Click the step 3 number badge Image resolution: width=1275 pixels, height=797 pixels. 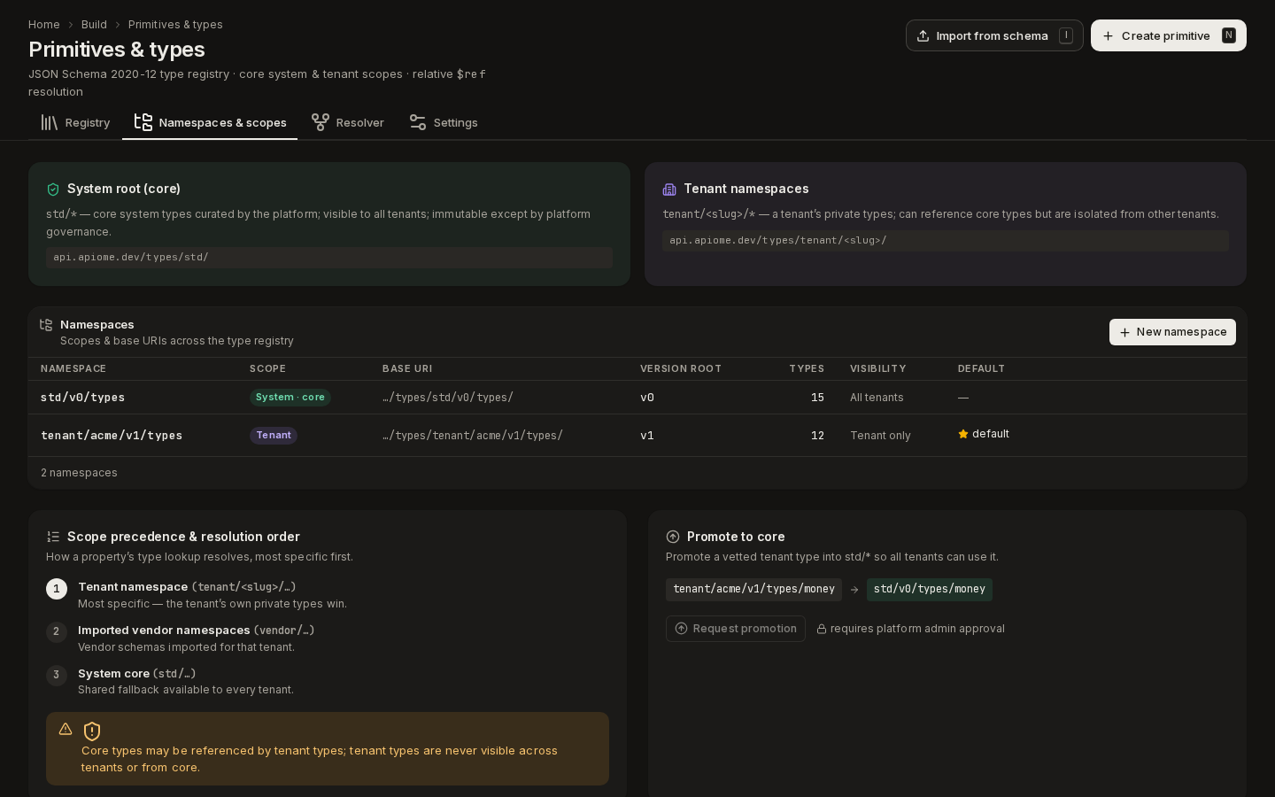click(57, 675)
